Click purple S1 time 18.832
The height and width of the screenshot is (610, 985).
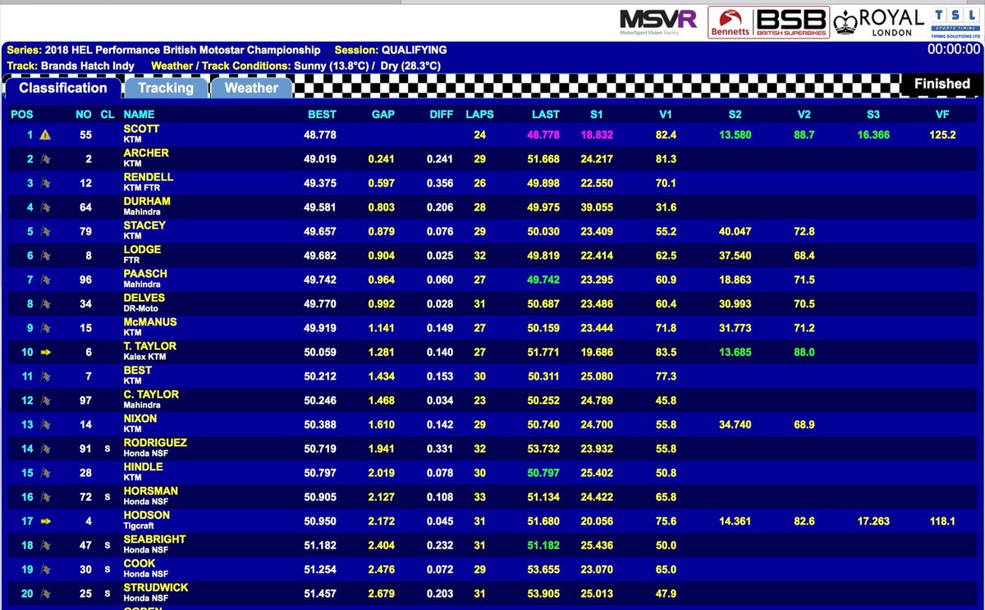click(597, 135)
